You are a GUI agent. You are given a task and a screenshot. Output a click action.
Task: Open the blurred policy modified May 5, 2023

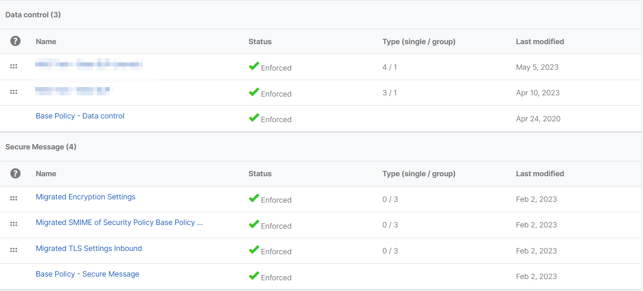point(89,64)
